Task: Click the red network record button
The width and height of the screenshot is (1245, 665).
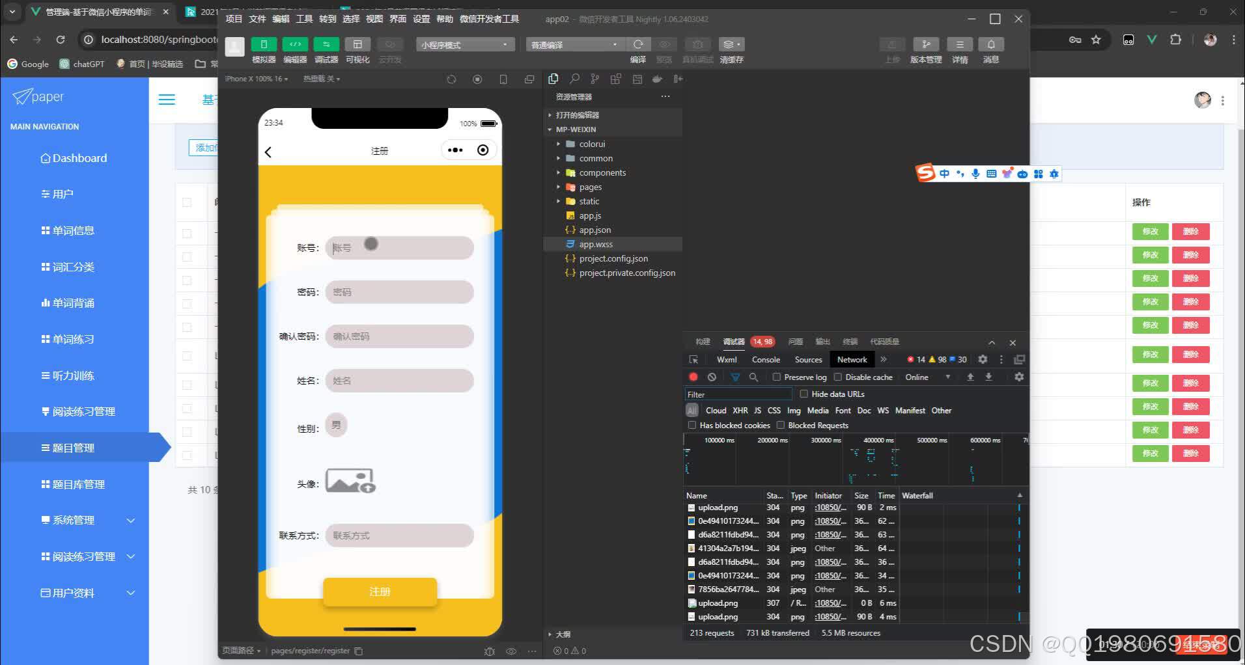Action: tap(693, 377)
